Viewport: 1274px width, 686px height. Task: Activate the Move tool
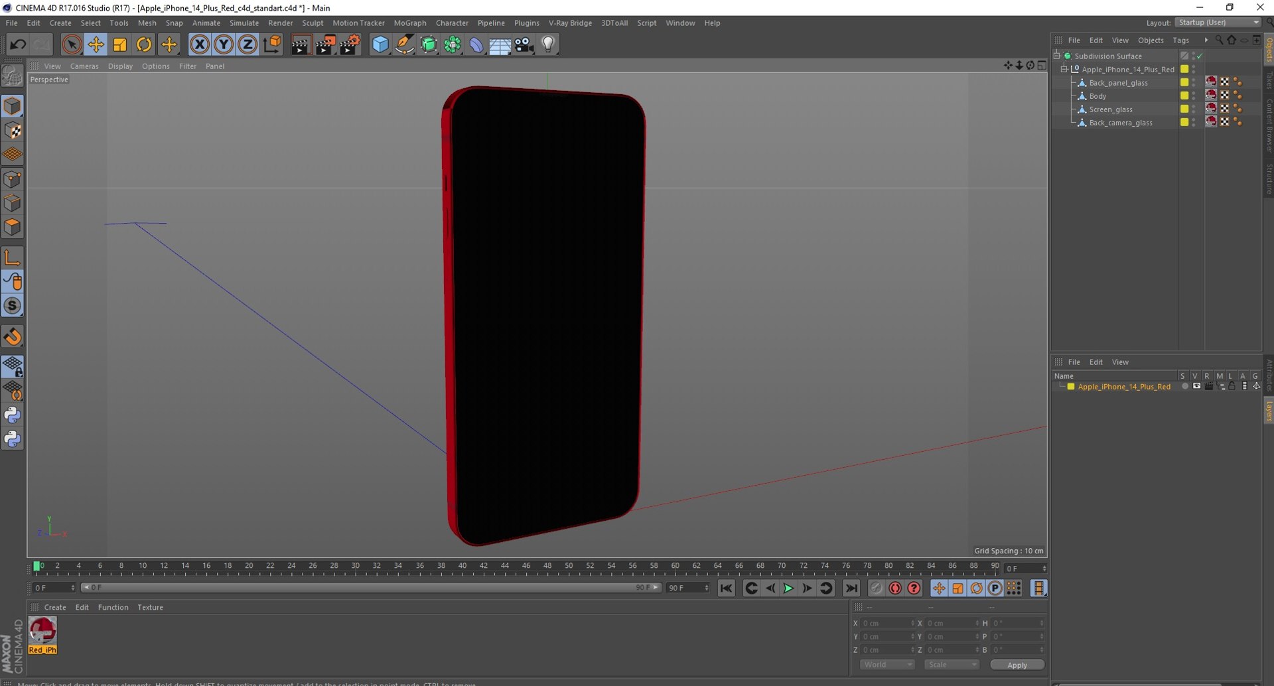point(96,44)
